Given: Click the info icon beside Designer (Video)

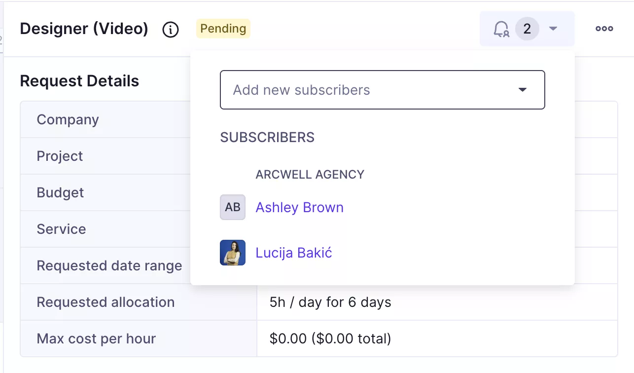Looking at the screenshot, I should (171, 30).
